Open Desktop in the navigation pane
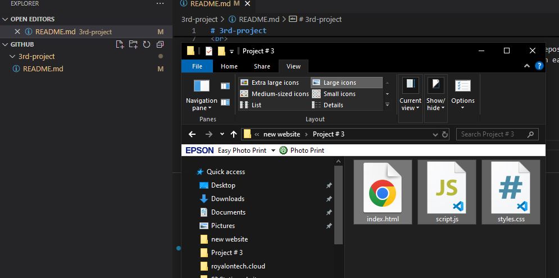Viewport: 559px width, 278px height. point(217,185)
